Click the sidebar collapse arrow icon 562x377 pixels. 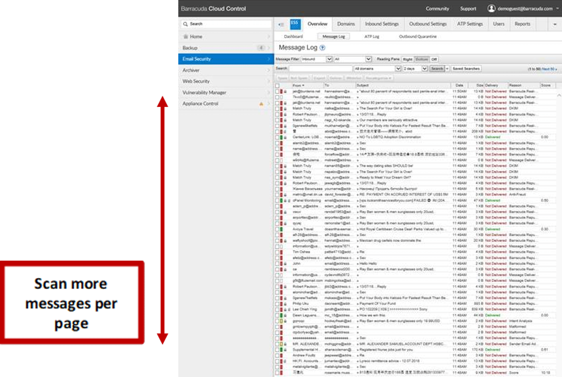pyautogui.click(x=281, y=24)
